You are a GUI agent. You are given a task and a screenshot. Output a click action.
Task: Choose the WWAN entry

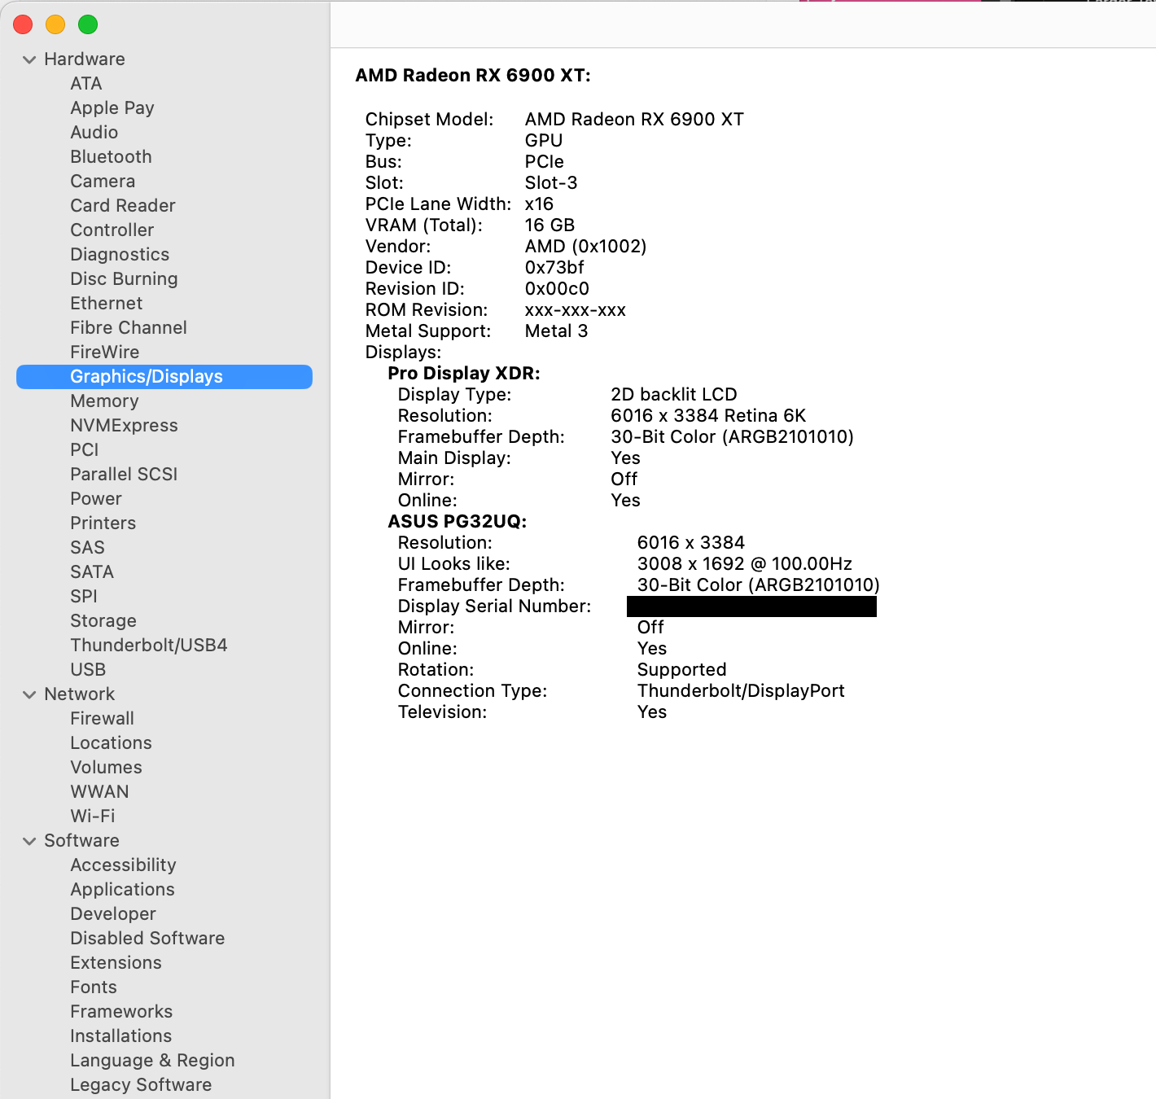pyautogui.click(x=99, y=792)
